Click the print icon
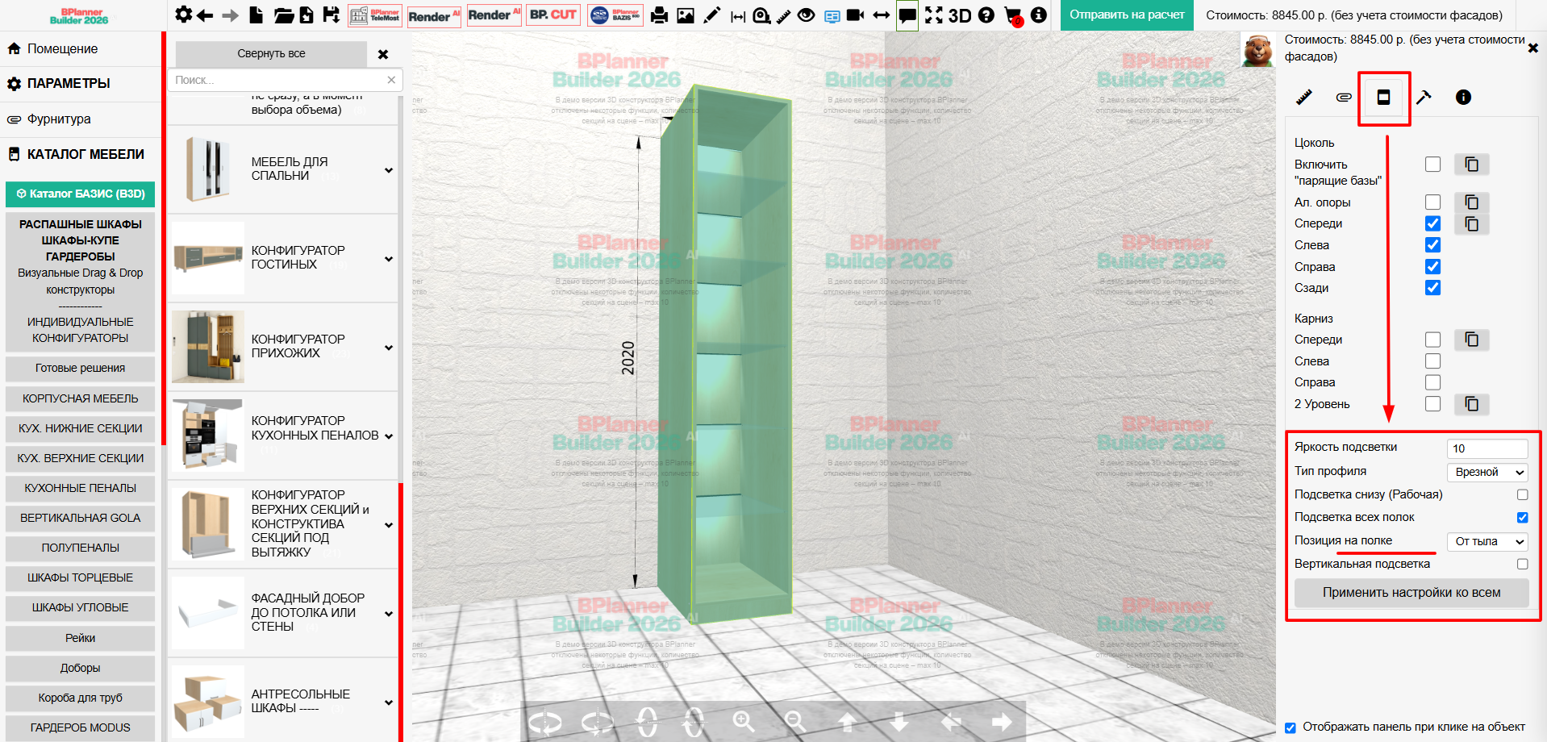1547x742 pixels. click(659, 15)
